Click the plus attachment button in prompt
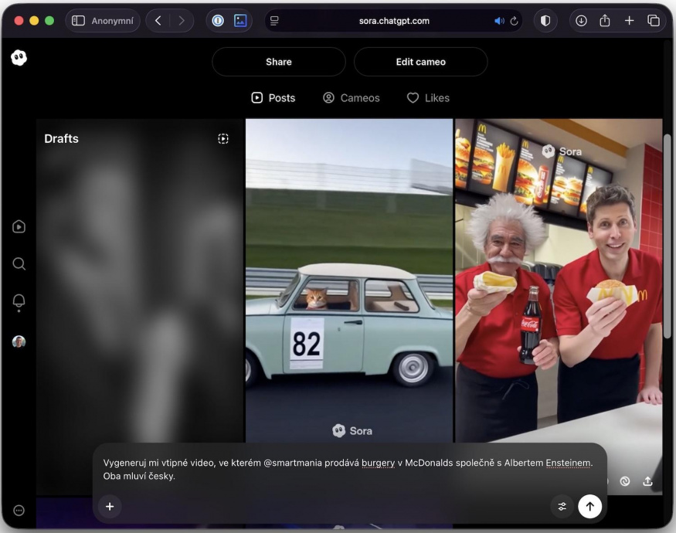This screenshot has height=533, width=676. (x=110, y=507)
